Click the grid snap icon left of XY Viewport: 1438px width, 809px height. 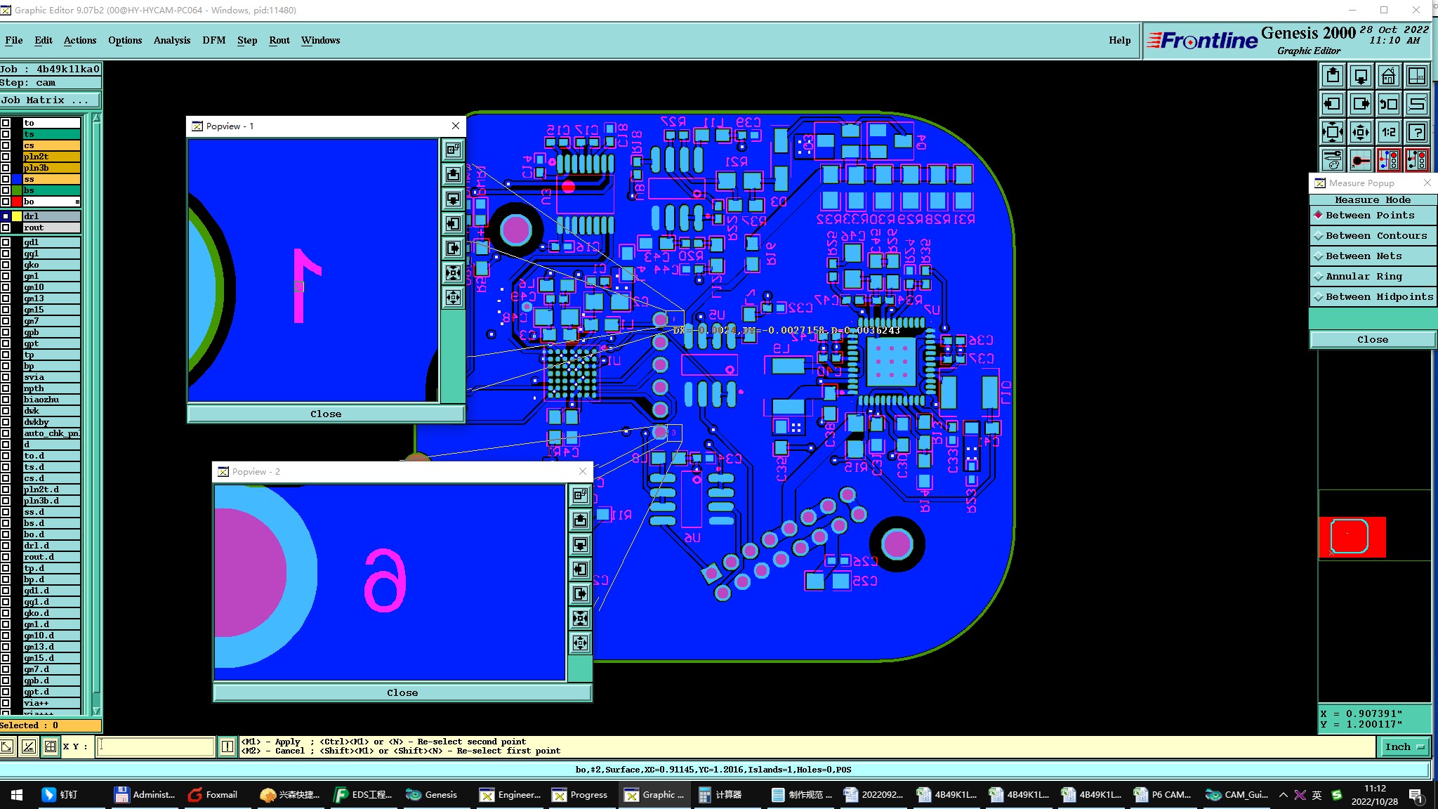tap(51, 746)
